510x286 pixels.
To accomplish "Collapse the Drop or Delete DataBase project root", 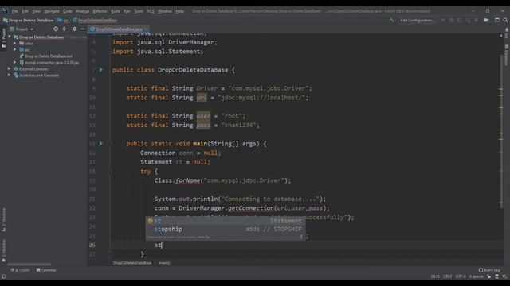I will click(10, 37).
